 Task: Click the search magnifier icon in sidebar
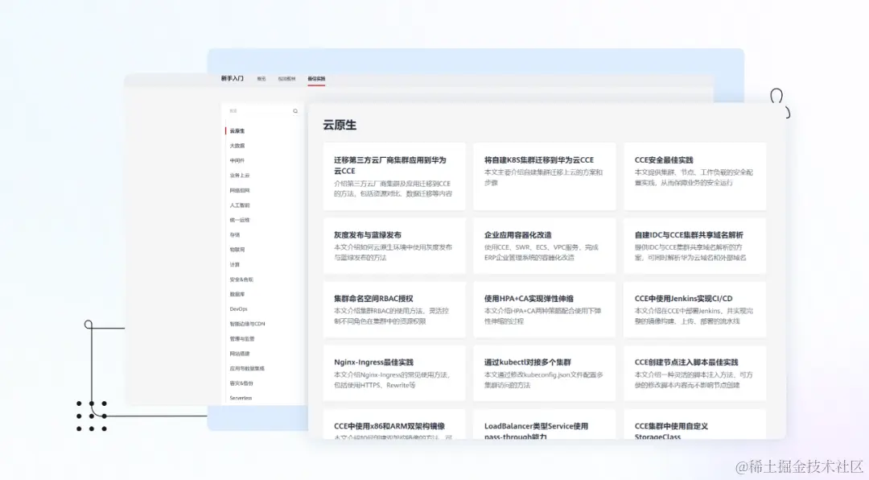click(x=294, y=109)
